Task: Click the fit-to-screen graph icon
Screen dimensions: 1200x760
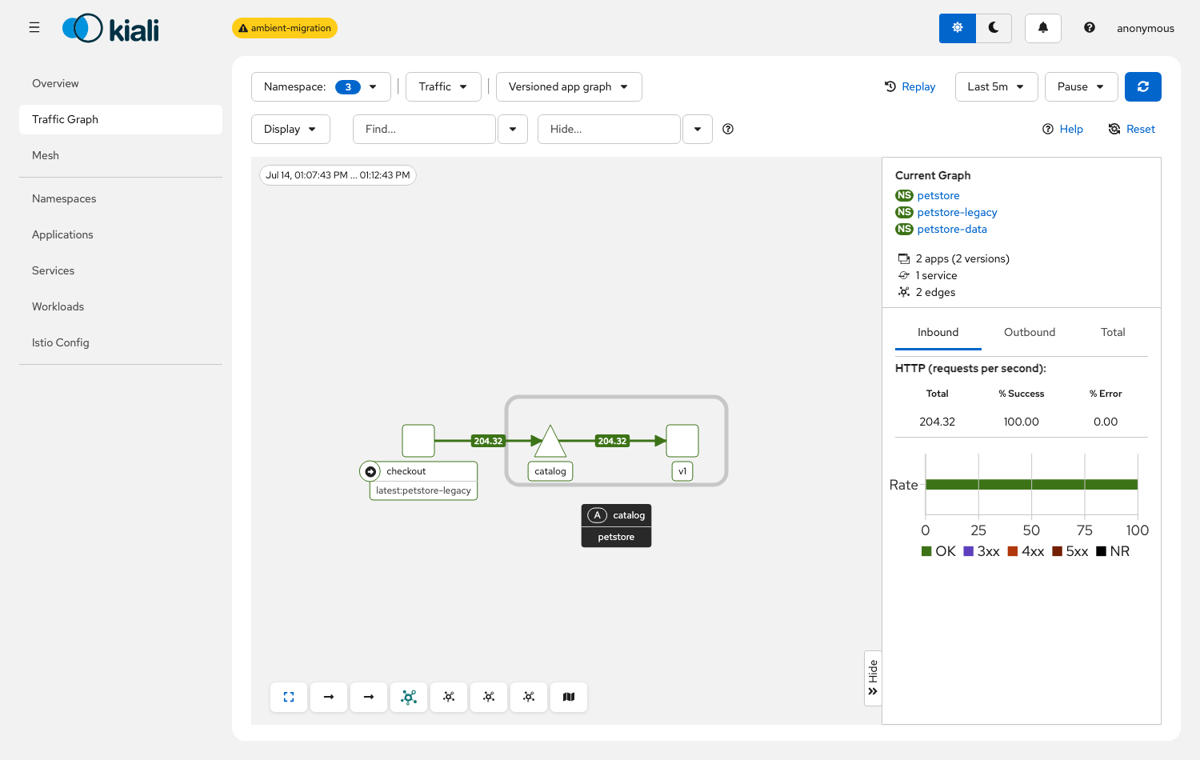Action: pos(289,697)
